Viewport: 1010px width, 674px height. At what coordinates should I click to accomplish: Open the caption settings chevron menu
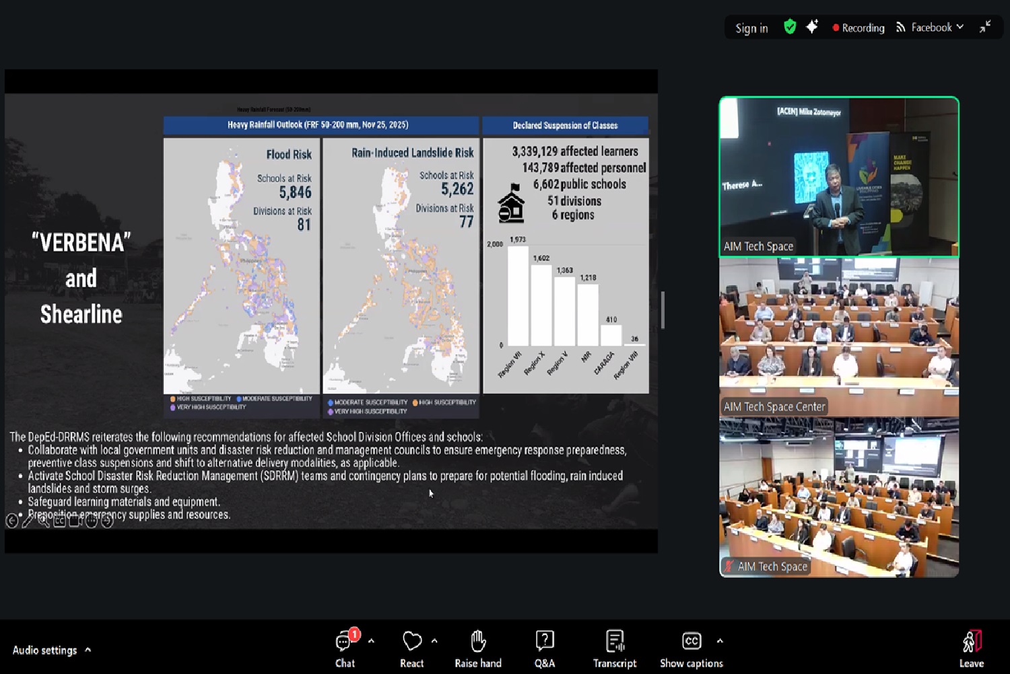(x=720, y=641)
